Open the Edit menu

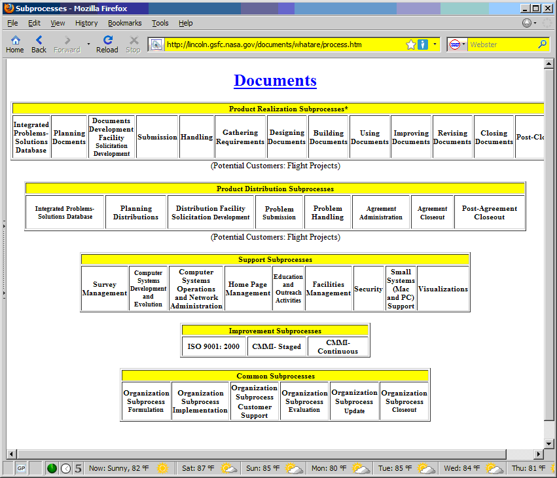(34, 23)
